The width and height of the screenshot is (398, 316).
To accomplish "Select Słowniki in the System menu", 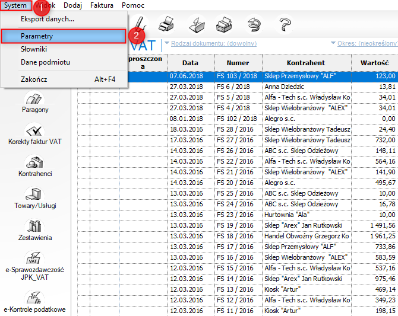I will tap(64, 49).
